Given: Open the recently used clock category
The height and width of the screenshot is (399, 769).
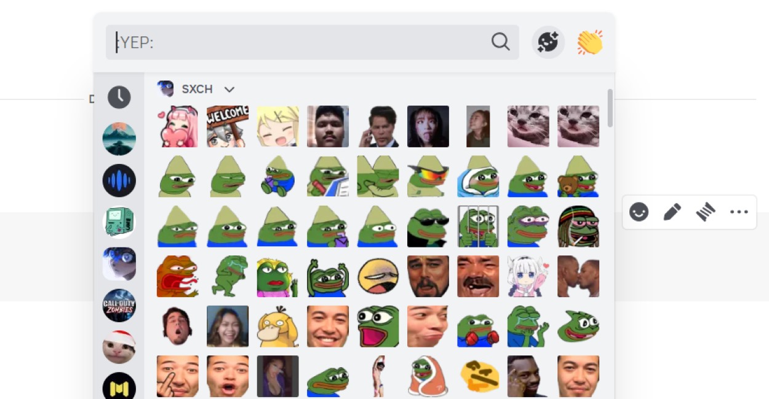Looking at the screenshot, I should point(119,97).
